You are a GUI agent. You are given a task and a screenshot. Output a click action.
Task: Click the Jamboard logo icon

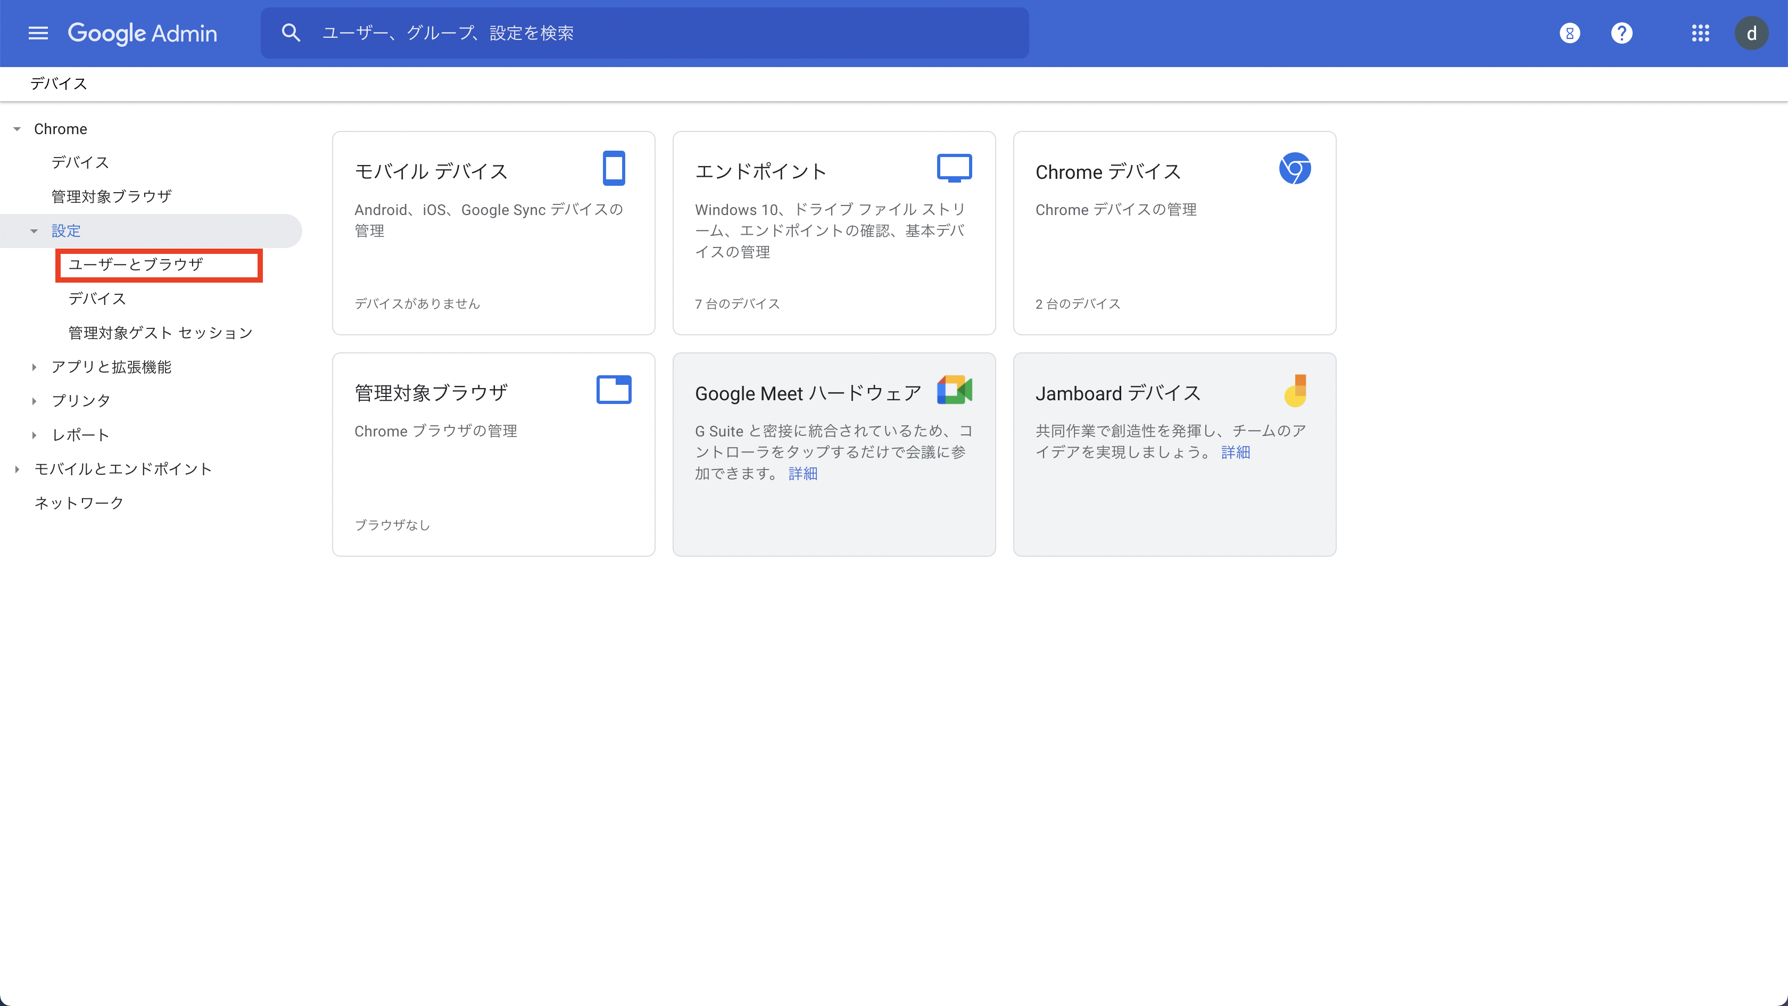point(1295,390)
